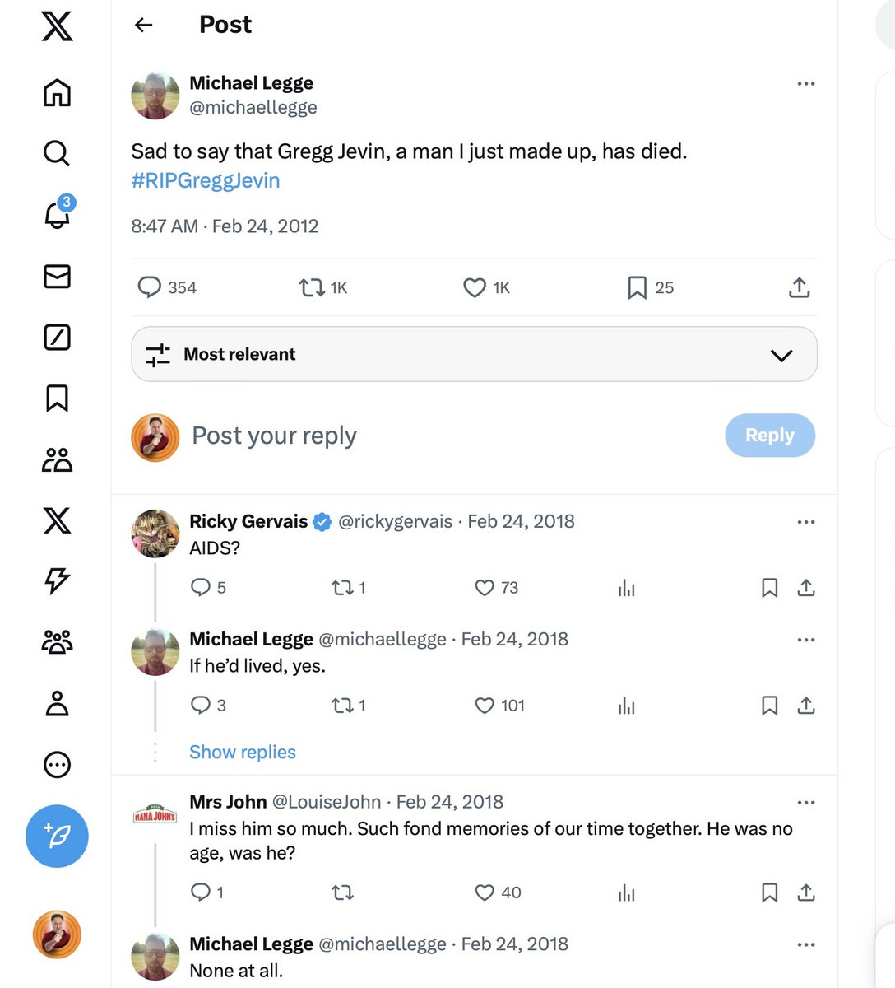Repost Ricky Gervais's AIDS? reply
The width and height of the screenshot is (895, 988).
pos(341,588)
